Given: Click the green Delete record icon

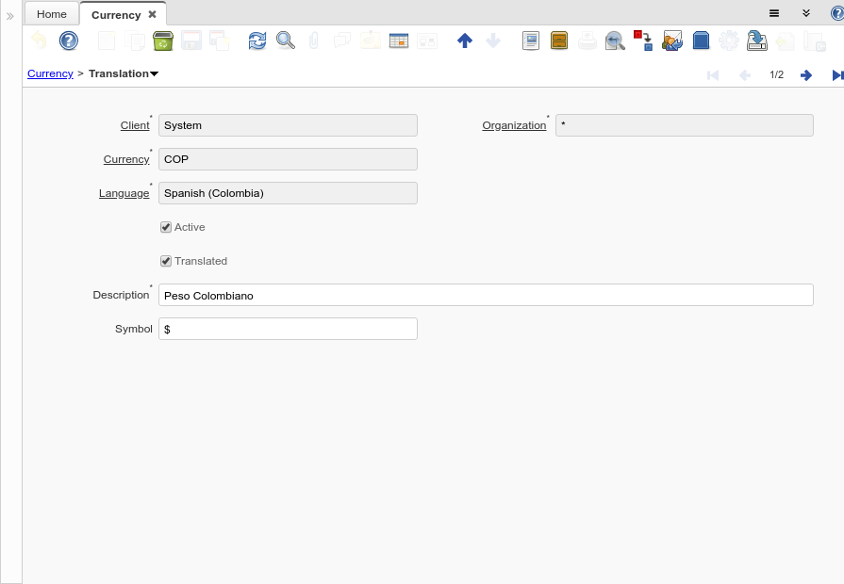Looking at the screenshot, I should click(x=163, y=41).
